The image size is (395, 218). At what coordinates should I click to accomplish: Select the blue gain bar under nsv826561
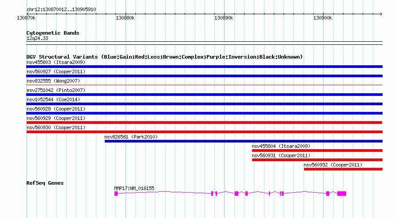tap(244, 141)
